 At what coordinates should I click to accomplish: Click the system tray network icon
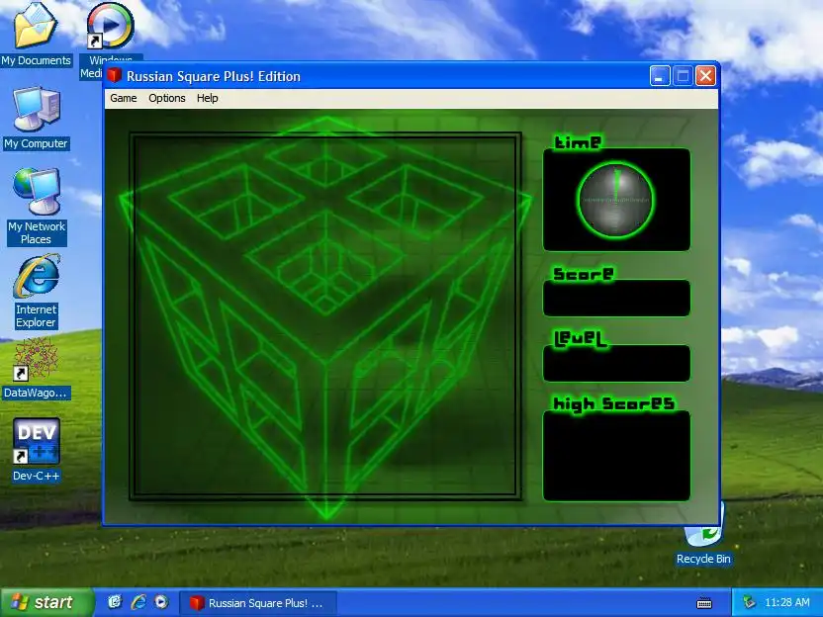(x=750, y=602)
